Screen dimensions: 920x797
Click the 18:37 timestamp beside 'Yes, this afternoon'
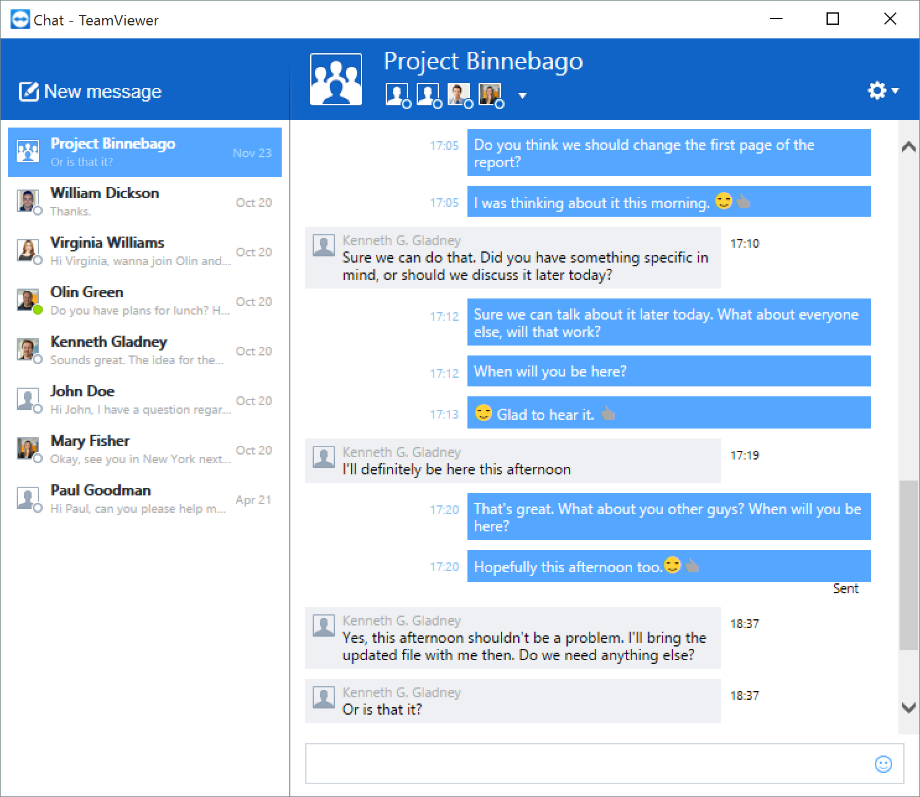click(744, 624)
